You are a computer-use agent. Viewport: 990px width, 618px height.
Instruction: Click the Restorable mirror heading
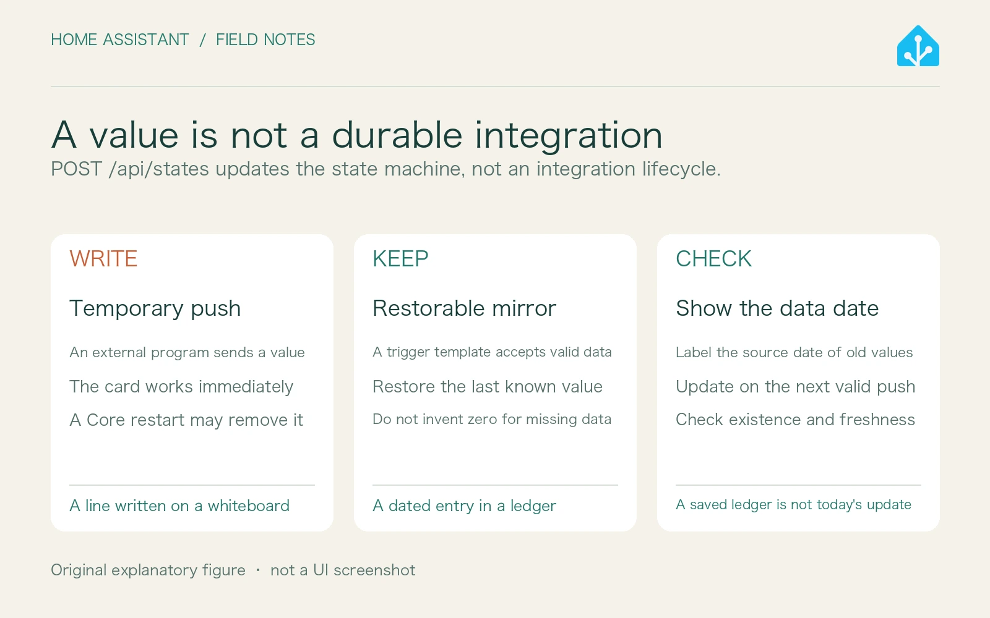click(x=465, y=308)
